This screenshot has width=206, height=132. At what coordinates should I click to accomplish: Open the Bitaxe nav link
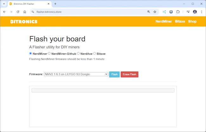[180, 21]
